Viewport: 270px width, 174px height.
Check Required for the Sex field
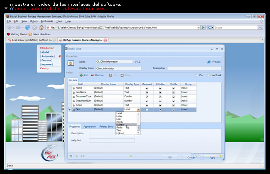pos(147,109)
